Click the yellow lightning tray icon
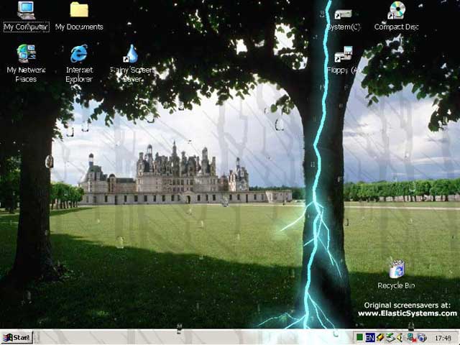460x345 pixels. tap(380, 338)
